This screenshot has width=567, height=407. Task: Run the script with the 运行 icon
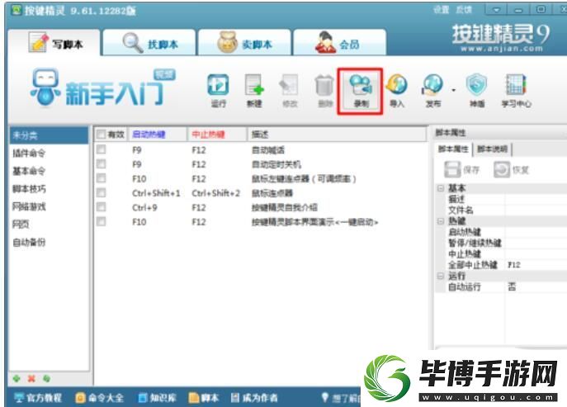(x=218, y=91)
